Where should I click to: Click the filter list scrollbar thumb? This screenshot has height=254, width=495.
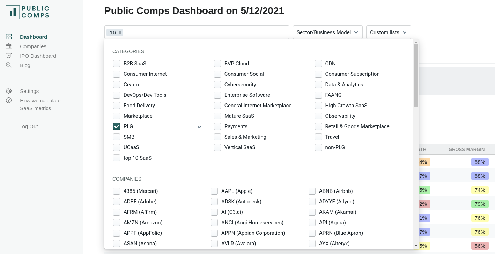[x=416, y=75]
